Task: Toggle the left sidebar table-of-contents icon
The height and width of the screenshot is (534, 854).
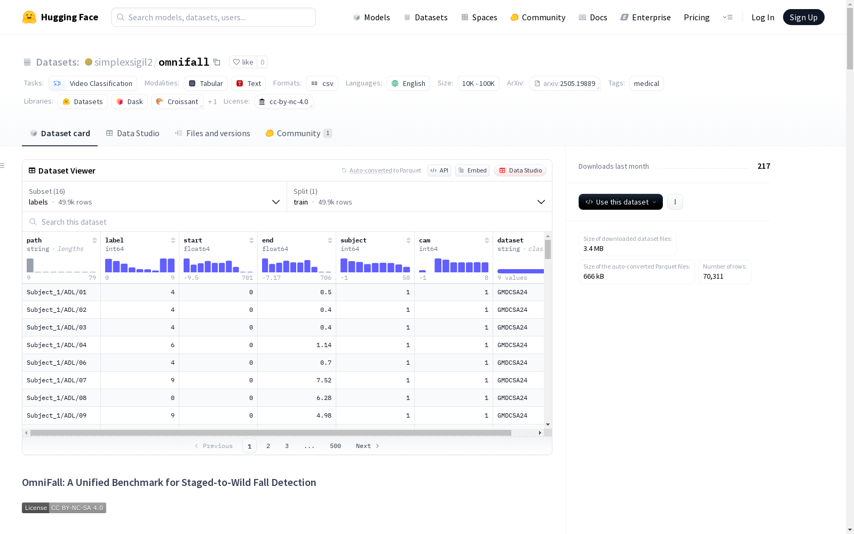Action: tap(3, 166)
